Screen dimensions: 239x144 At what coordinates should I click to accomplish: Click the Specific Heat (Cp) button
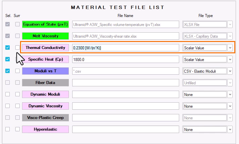tap(45, 59)
